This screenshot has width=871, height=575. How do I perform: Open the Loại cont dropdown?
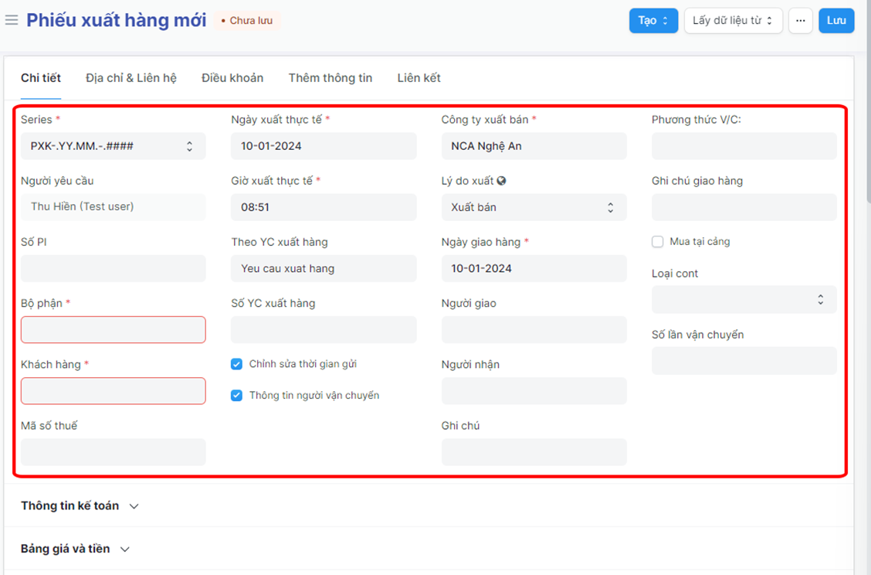pyautogui.click(x=744, y=300)
